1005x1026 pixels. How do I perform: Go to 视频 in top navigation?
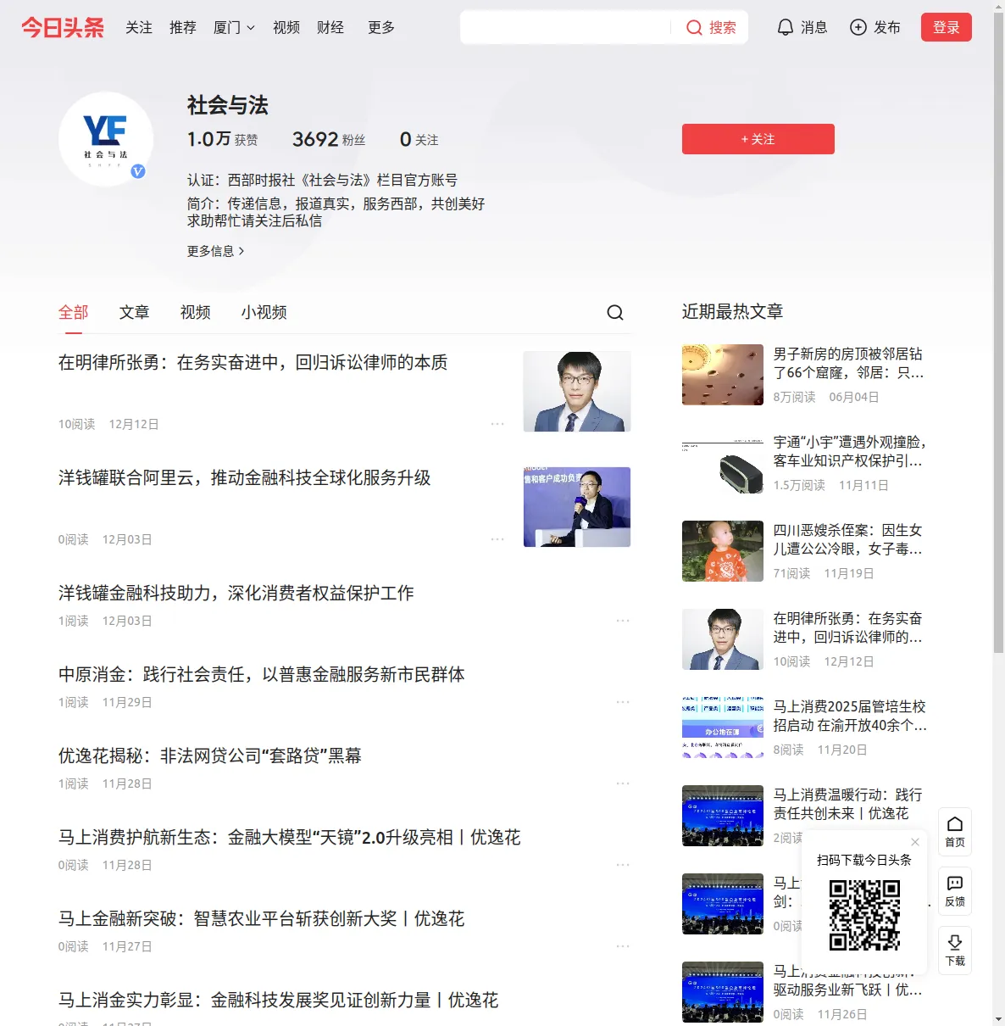(x=286, y=27)
